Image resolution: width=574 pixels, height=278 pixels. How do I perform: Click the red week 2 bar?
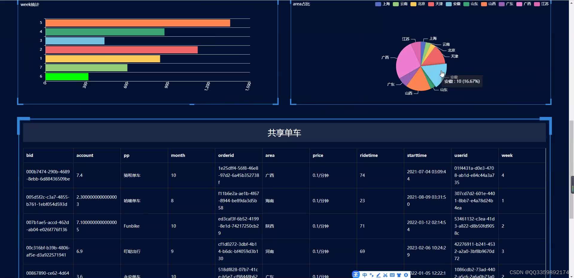coord(121,50)
